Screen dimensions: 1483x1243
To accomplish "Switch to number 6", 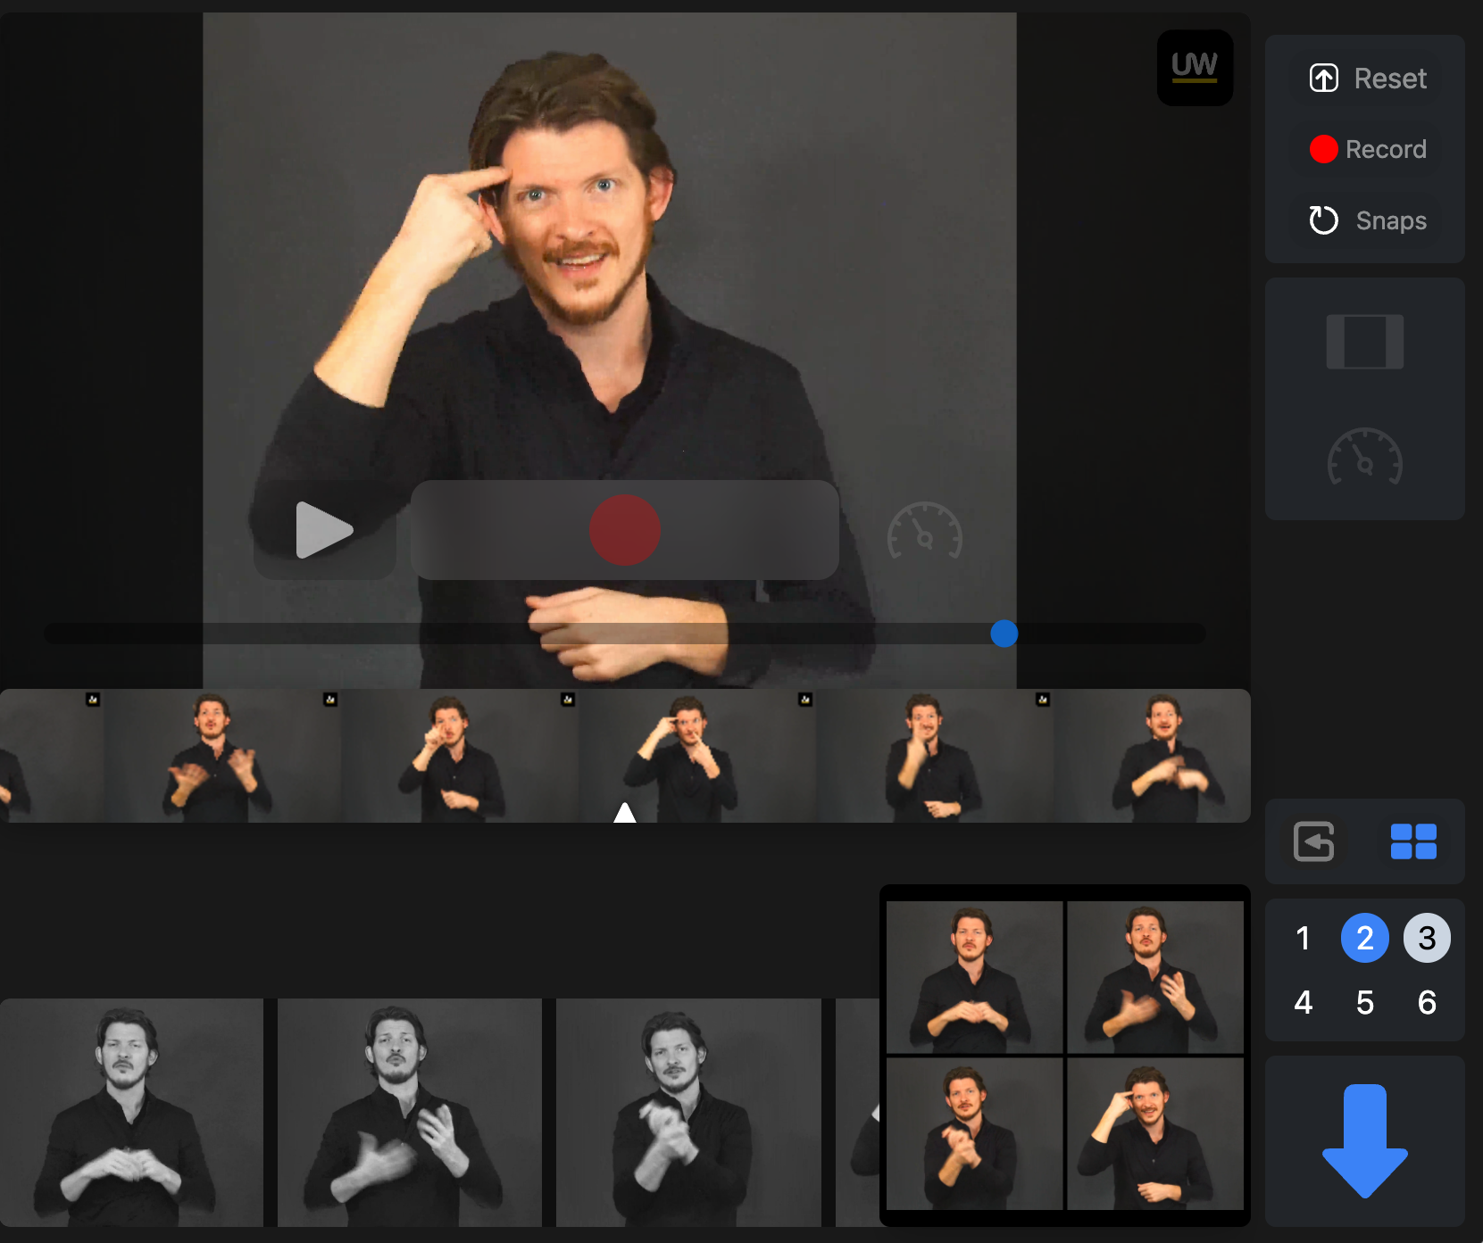I will point(1427,1003).
